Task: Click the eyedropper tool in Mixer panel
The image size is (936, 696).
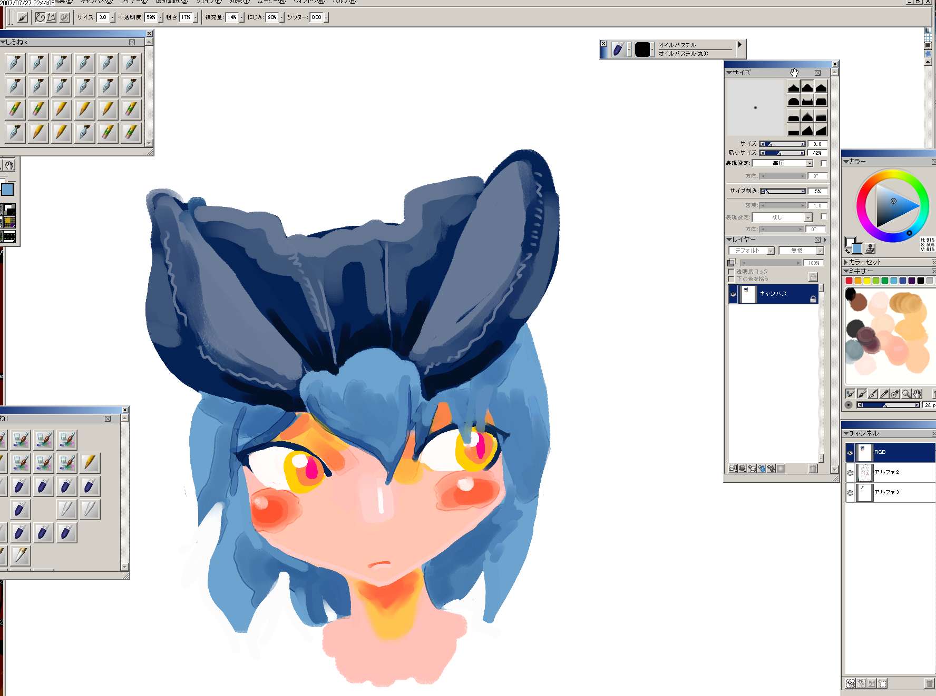Action: 884,394
